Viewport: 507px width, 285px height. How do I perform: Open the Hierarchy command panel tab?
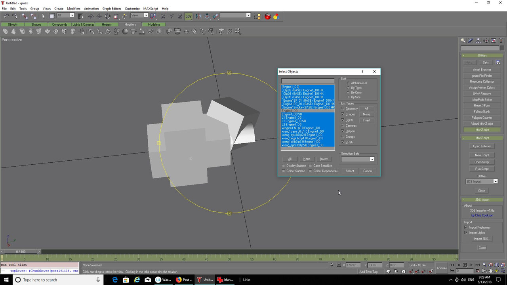[x=478, y=41]
